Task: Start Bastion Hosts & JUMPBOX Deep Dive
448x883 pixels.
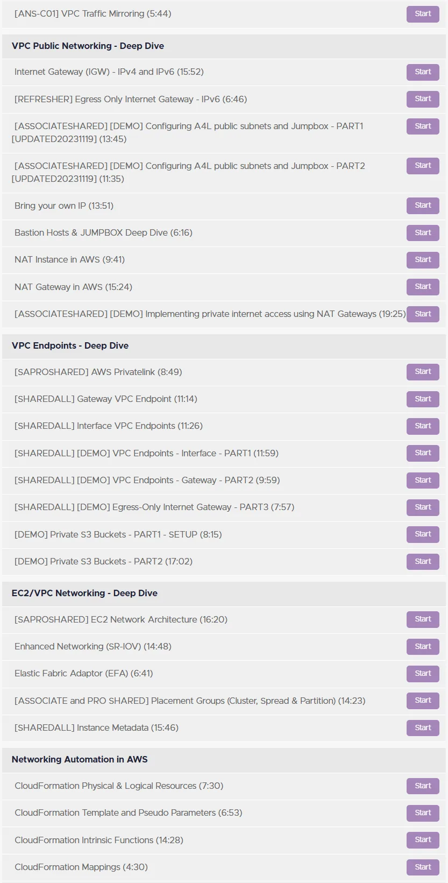Action: click(423, 233)
